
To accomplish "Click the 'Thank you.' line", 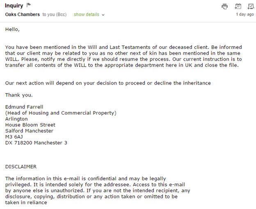I will pyautogui.click(x=19, y=95).
